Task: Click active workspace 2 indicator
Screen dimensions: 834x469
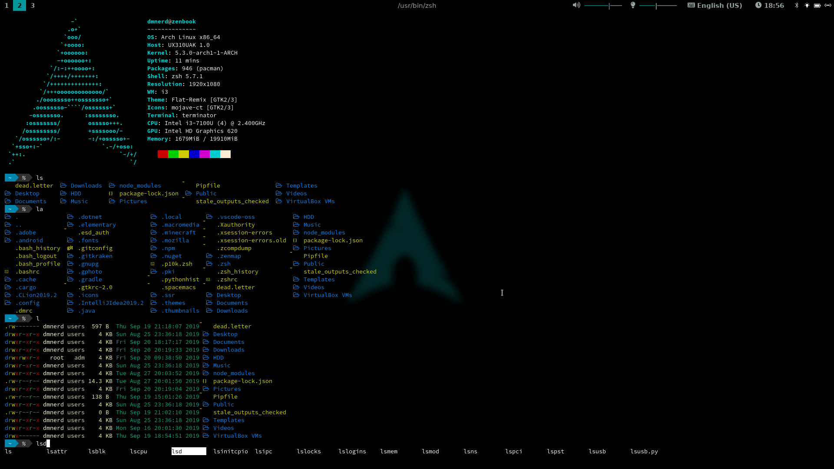Action: tap(20, 5)
